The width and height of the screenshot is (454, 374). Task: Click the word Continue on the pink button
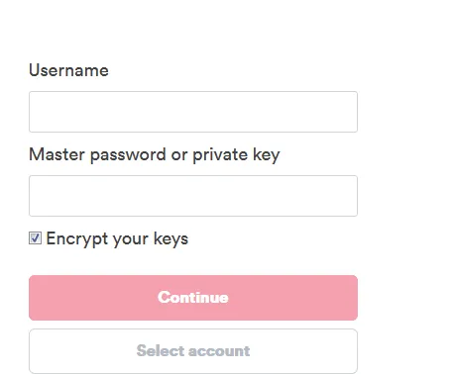click(x=193, y=298)
